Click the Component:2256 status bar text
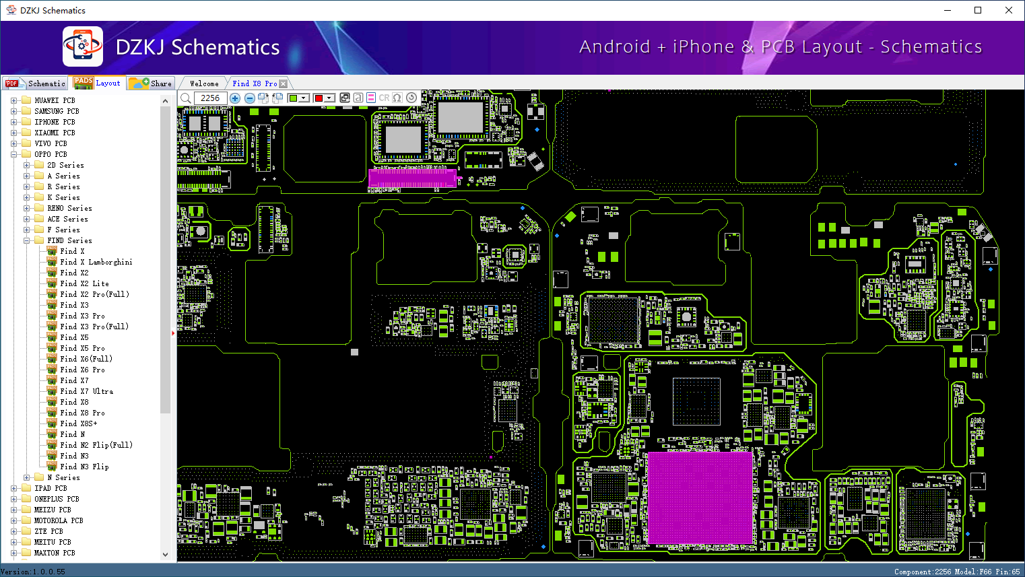1025x577 pixels. (x=923, y=572)
